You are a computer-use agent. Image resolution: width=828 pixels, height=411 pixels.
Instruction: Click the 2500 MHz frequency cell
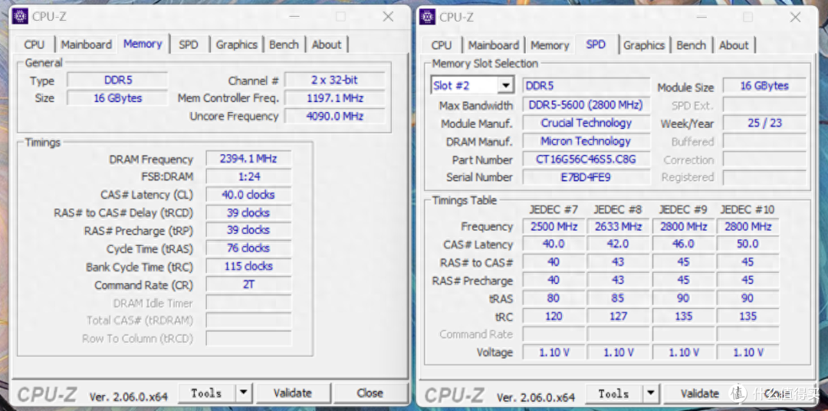point(554,227)
